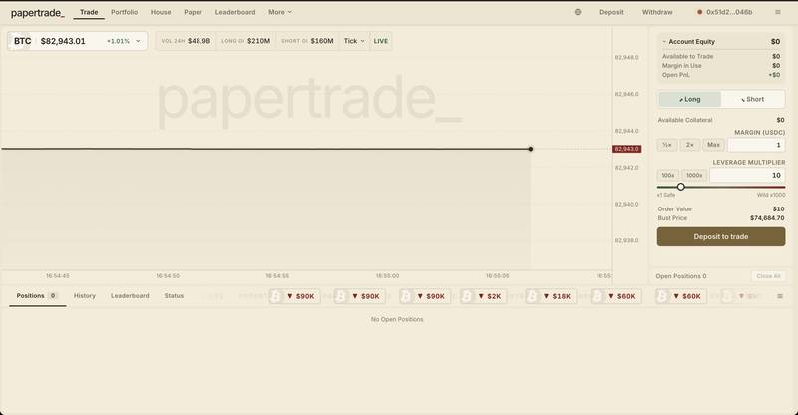Screen dimensions: 798x415
Task: Open the Portfolio page
Action: coord(124,12)
